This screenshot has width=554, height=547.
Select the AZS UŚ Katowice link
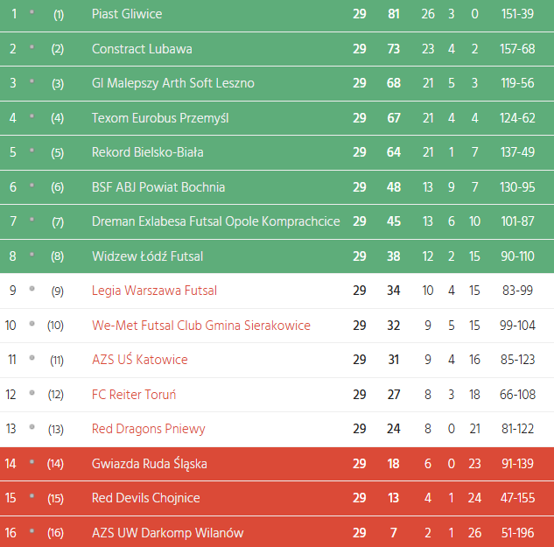click(140, 360)
